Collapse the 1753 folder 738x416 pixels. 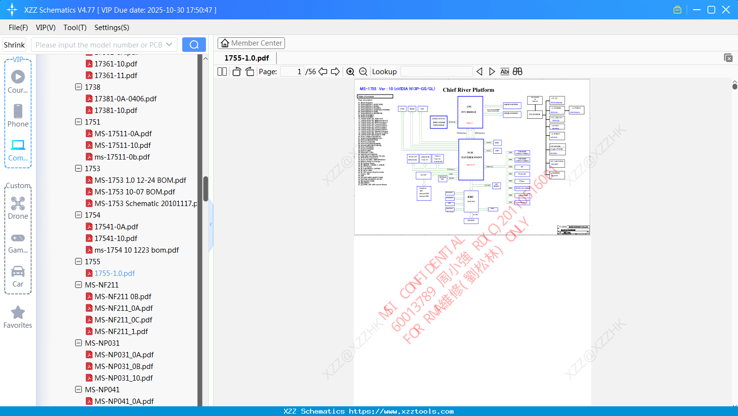click(x=79, y=168)
